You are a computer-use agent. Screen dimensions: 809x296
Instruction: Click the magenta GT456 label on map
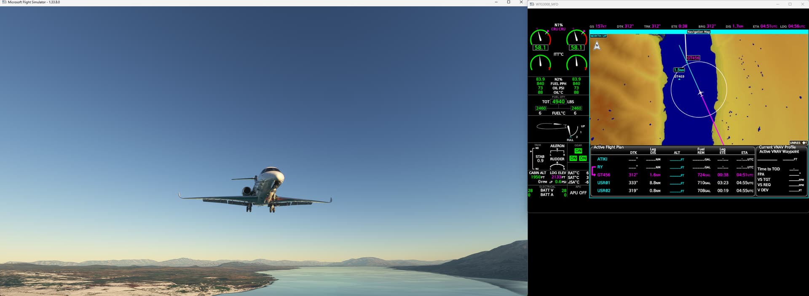(693, 58)
